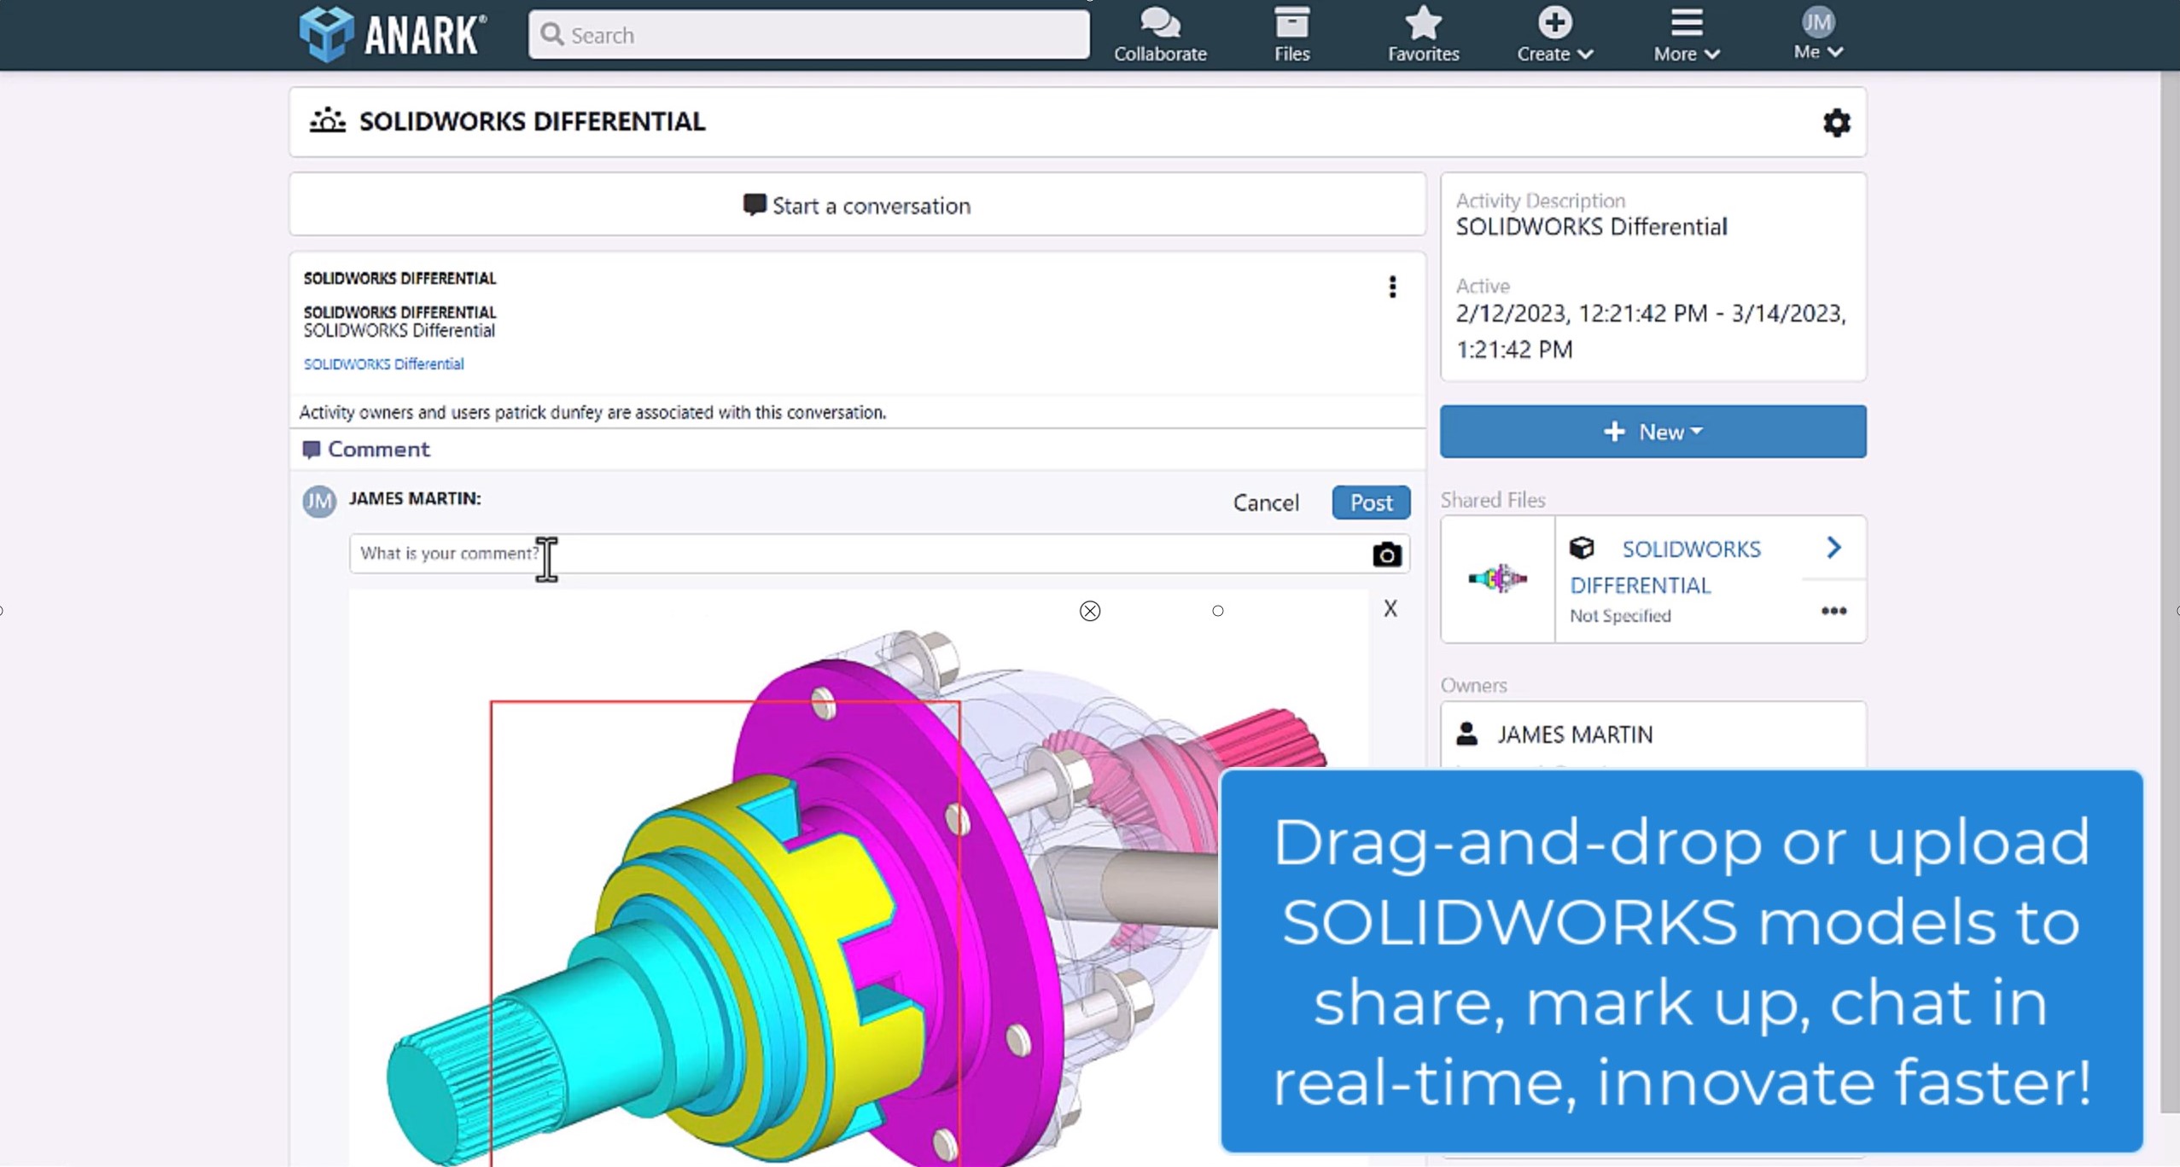Click the Files box icon
Image resolution: width=2180 pixels, height=1167 pixels.
(1290, 21)
